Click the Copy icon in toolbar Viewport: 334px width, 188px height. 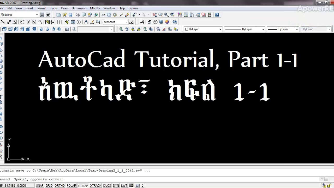pyautogui.click(x=109, y=15)
